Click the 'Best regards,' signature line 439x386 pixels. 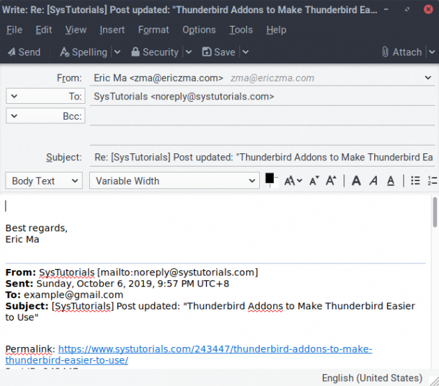tap(36, 228)
